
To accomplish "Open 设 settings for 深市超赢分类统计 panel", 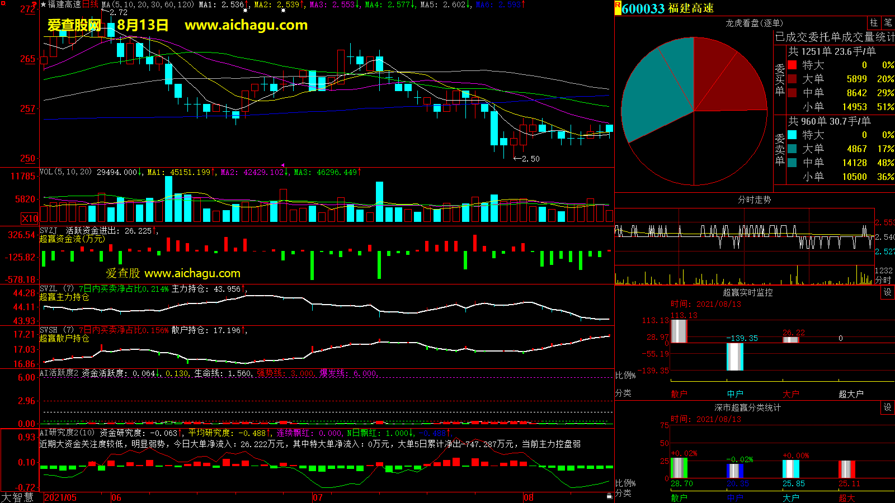I will pos(887,407).
